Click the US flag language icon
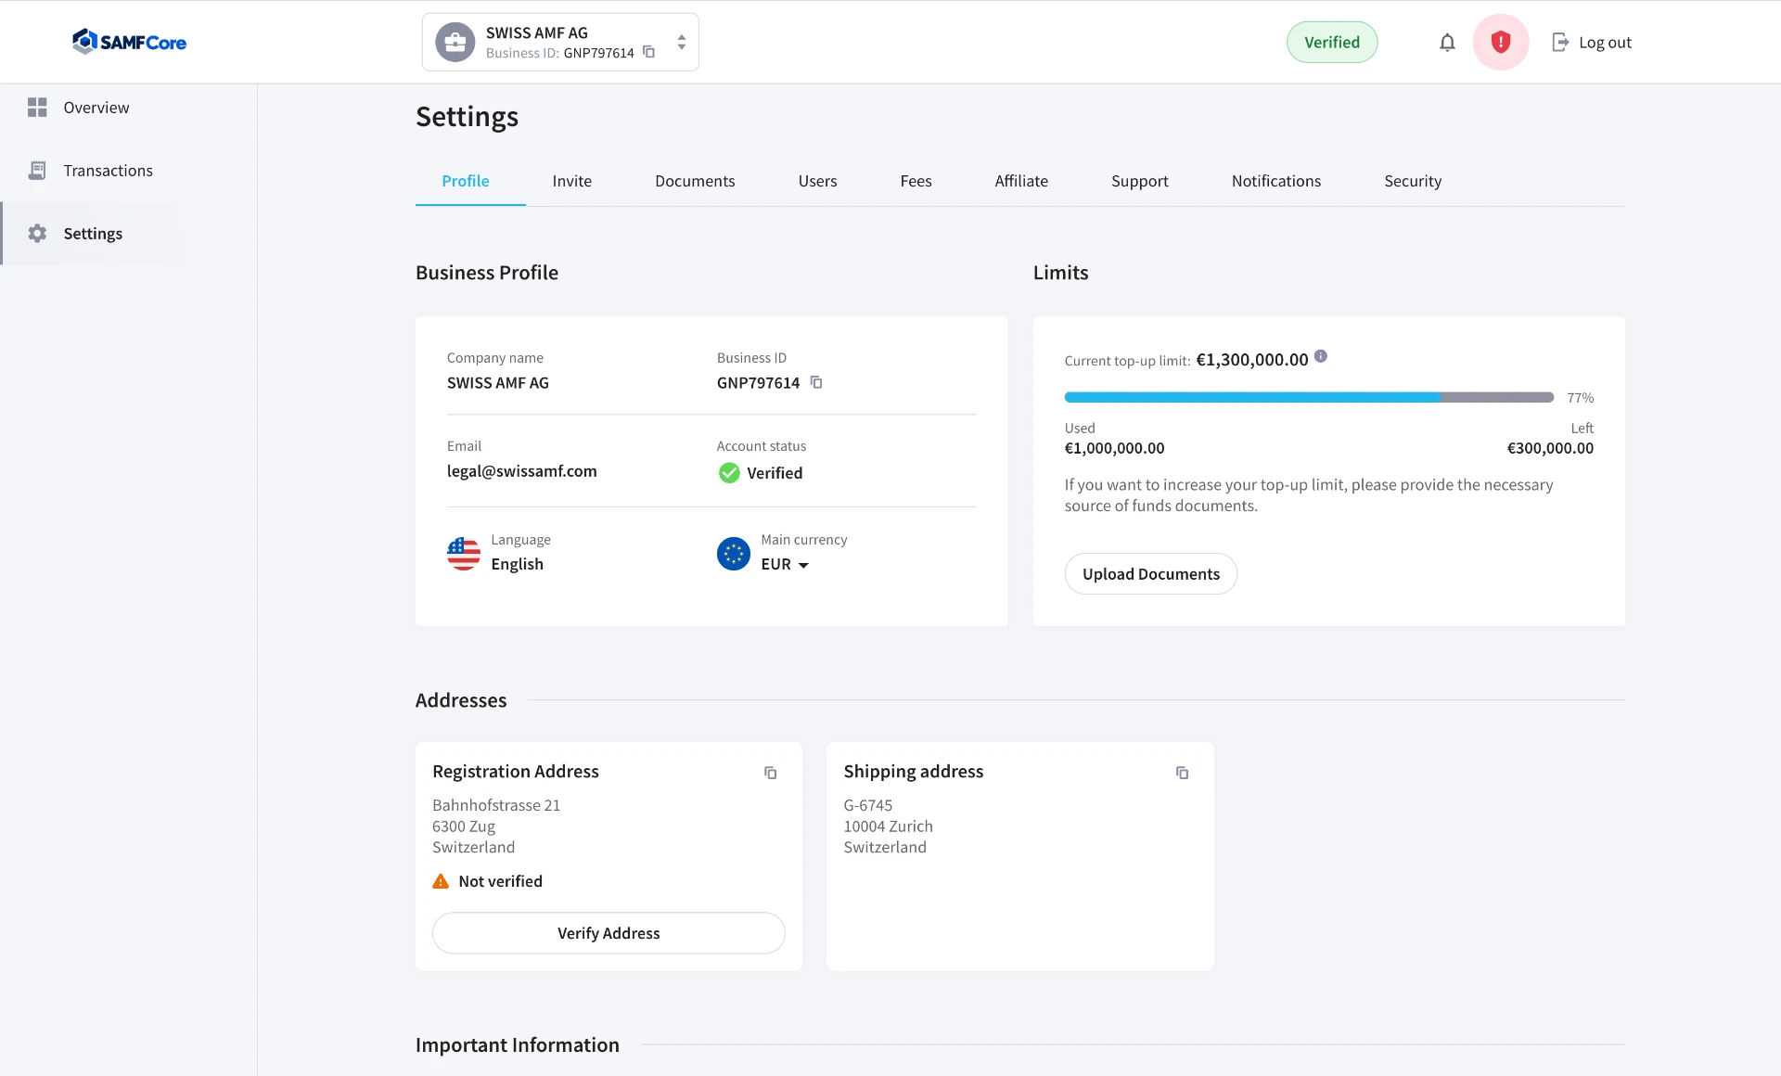1781x1076 pixels. click(464, 554)
